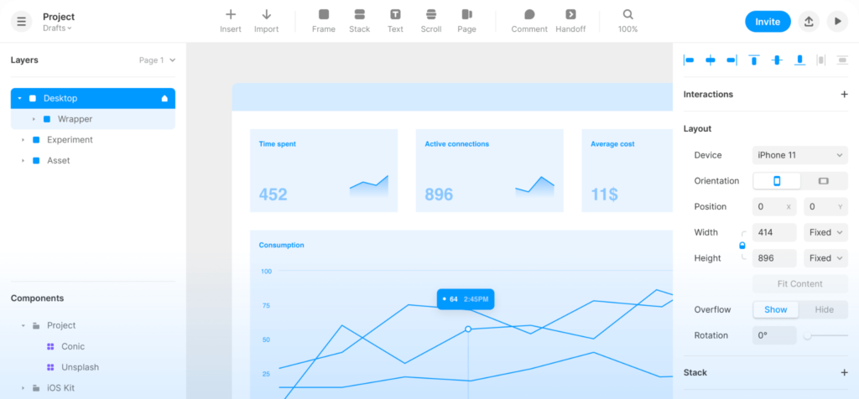Expand the Wrapper layer arrow
Image resolution: width=859 pixels, height=399 pixels.
tap(34, 119)
